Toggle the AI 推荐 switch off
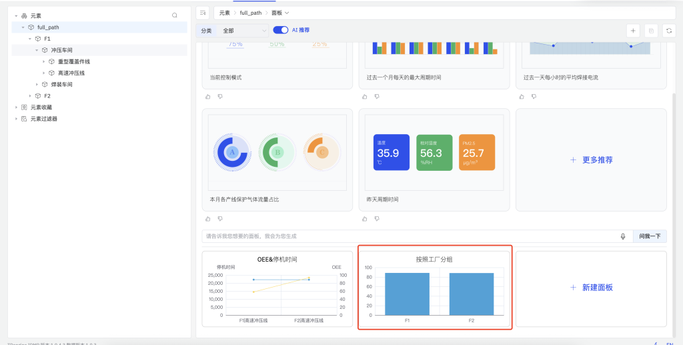The image size is (683, 345). 281,30
